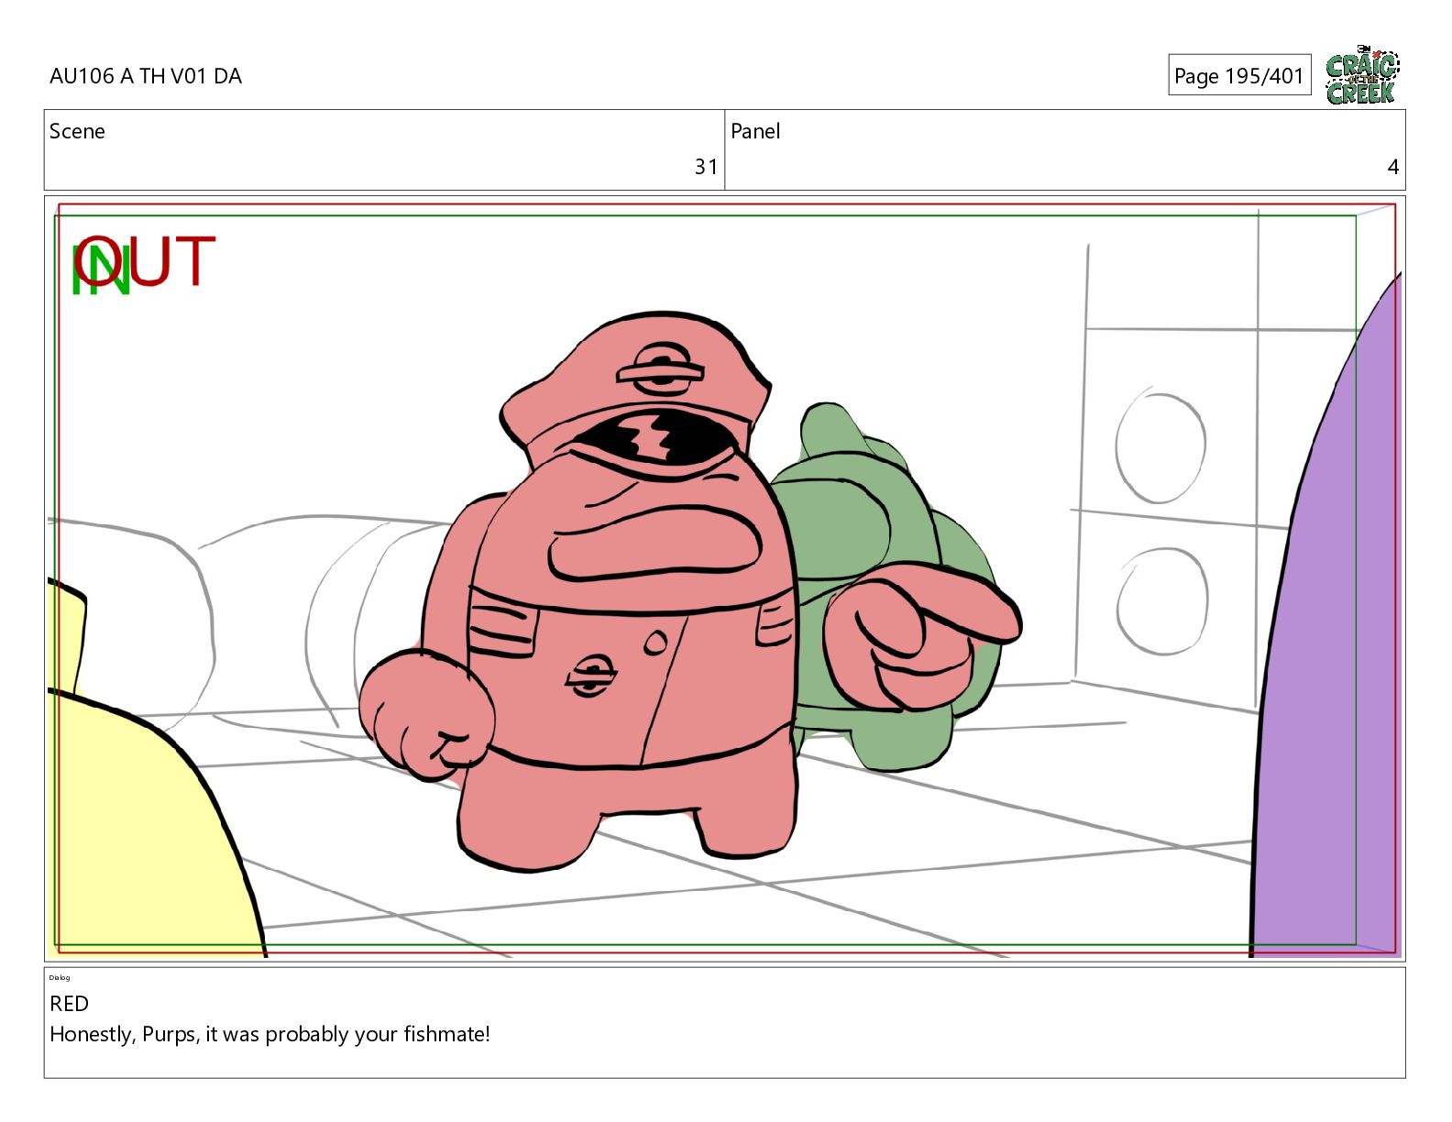
Task: Click the Scene label
Action: [x=77, y=131]
